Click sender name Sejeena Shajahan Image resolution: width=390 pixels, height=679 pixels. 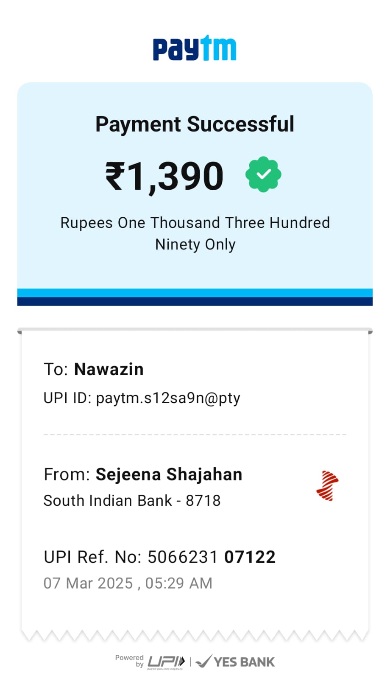click(x=169, y=474)
